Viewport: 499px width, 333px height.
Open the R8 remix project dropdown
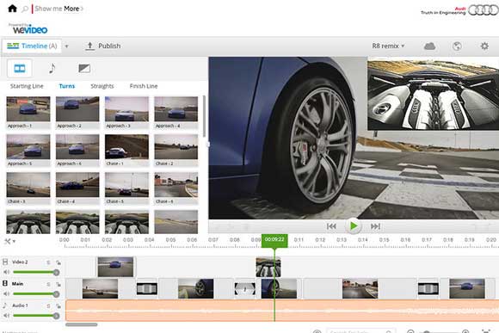tap(388, 46)
